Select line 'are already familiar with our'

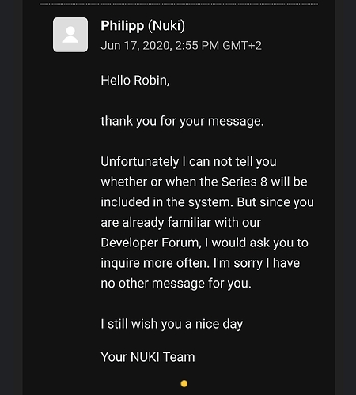coord(180,223)
